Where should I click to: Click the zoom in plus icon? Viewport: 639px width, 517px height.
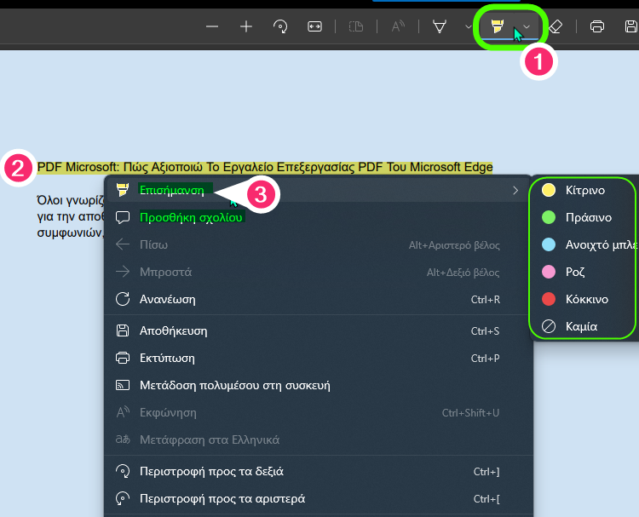[x=246, y=26]
